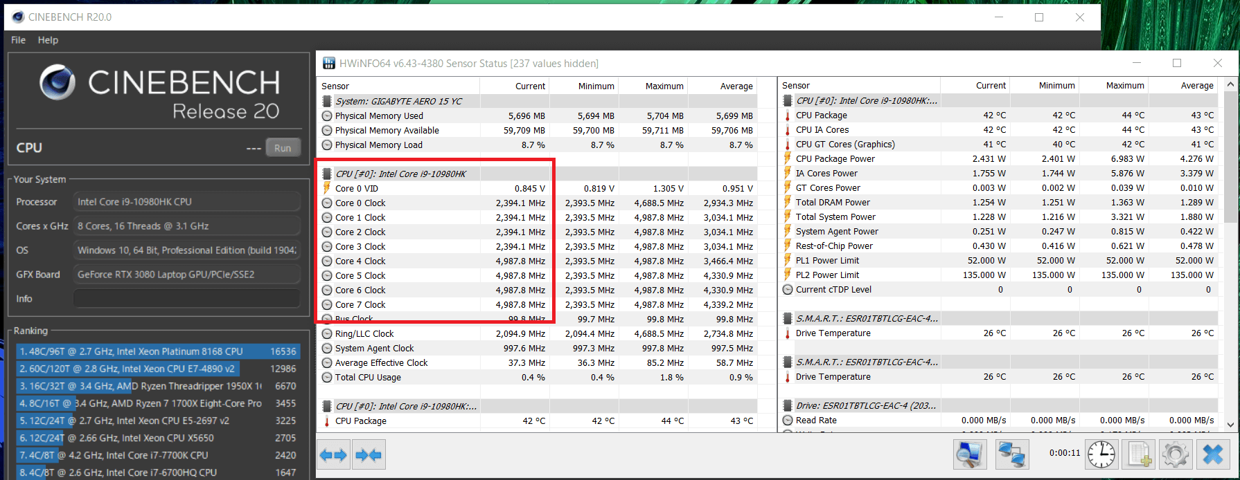Viewport: 1240px width, 480px height.
Task: Click chip icon of System: GIGABYTE AERO 15 YC
Action: [327, 101]
